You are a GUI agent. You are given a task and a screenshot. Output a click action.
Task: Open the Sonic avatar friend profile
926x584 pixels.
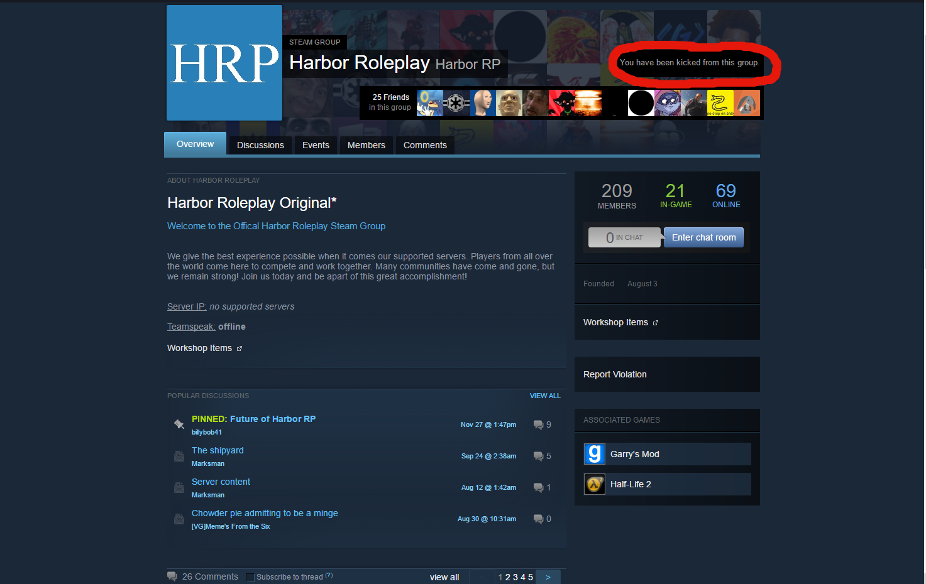[430, 103]
